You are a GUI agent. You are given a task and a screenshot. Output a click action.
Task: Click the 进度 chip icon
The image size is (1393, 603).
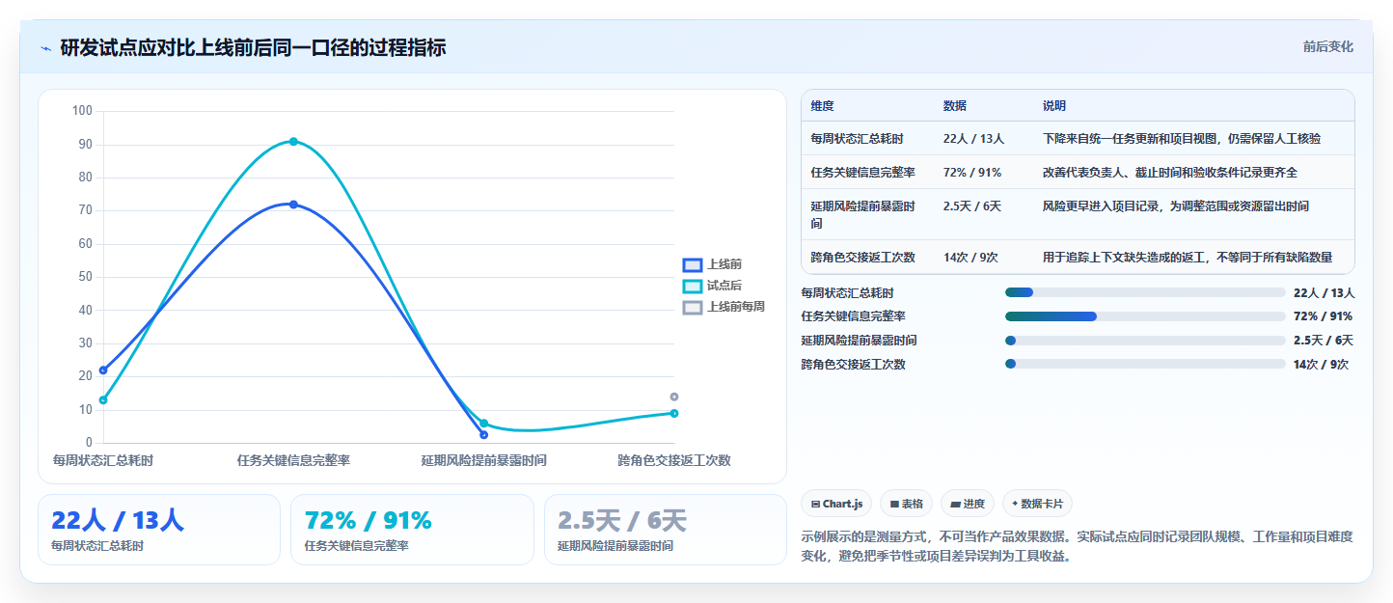955,504
